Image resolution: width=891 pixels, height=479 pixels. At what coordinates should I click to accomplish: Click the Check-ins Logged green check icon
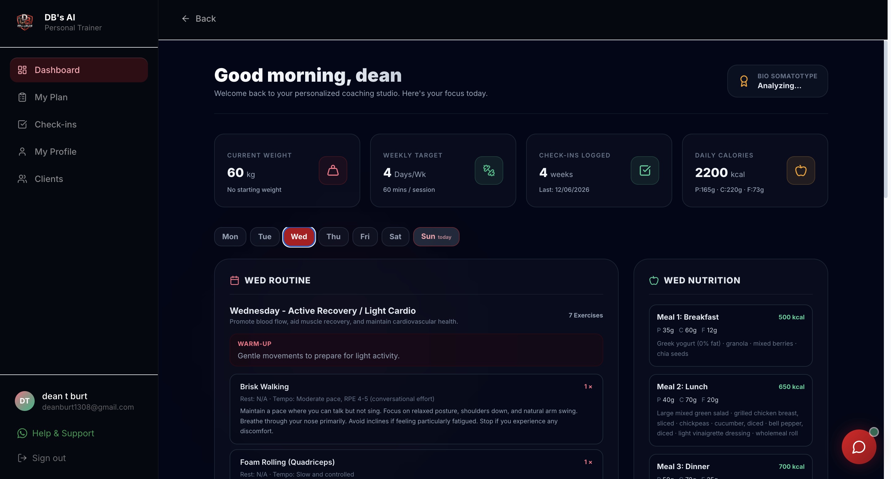point(645,170)
